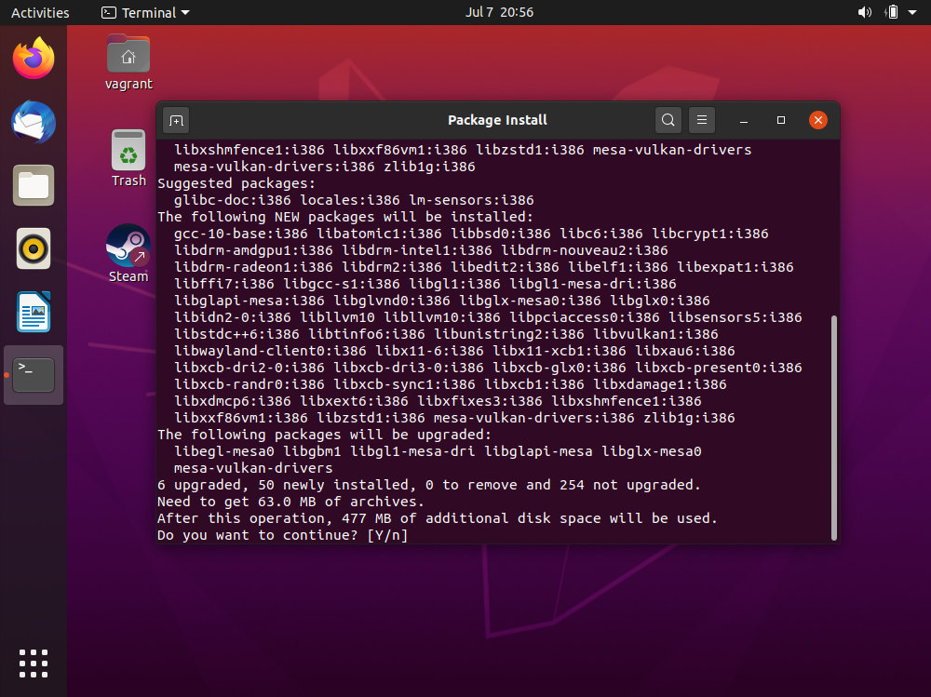Click the 'Do you want to continue? [Y/n]' prompt

(x=283, y=535)
